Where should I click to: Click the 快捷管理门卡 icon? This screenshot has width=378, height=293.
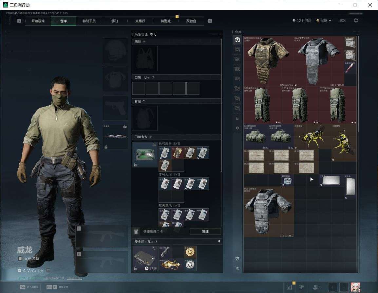point(136,232)
